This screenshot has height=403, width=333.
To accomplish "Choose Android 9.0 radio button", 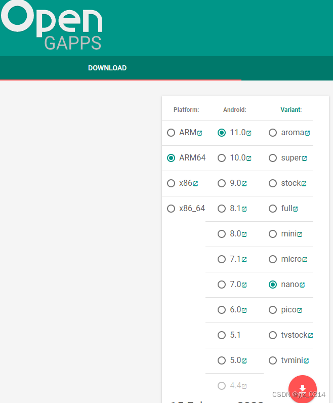I will coord(222,183).
